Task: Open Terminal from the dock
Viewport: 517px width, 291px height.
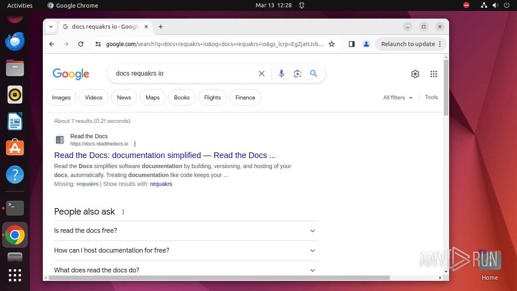Action: (15, 208)
